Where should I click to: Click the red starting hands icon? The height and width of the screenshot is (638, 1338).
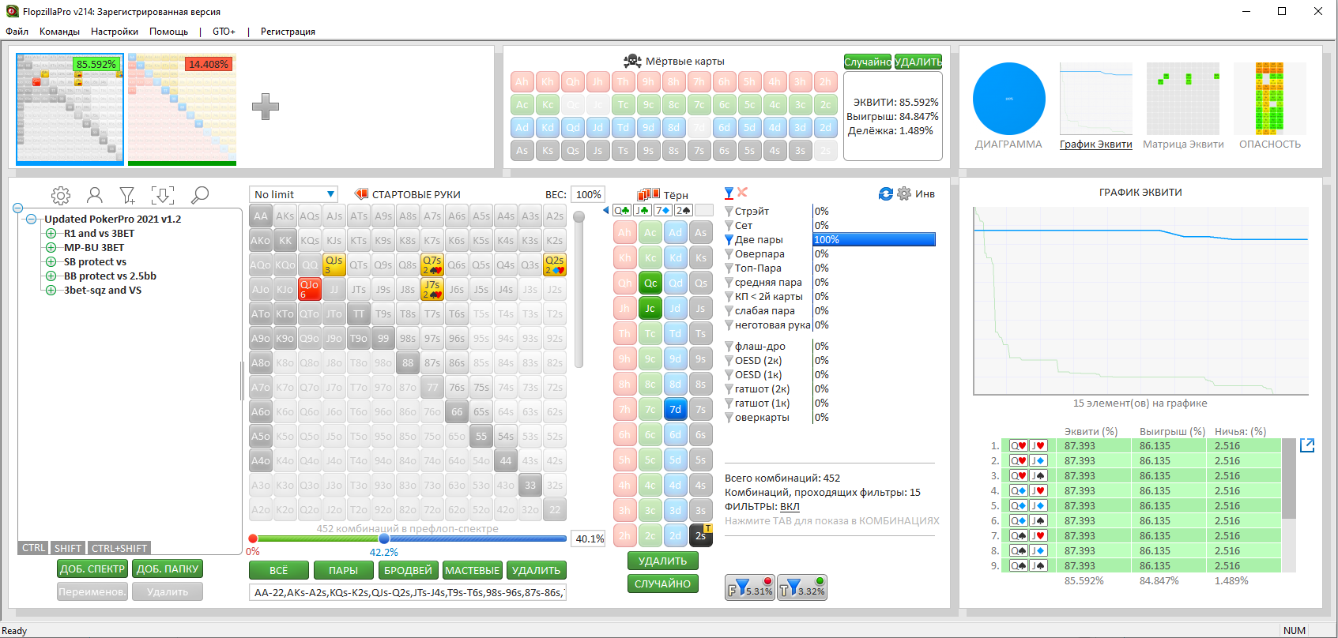[361, 194]
